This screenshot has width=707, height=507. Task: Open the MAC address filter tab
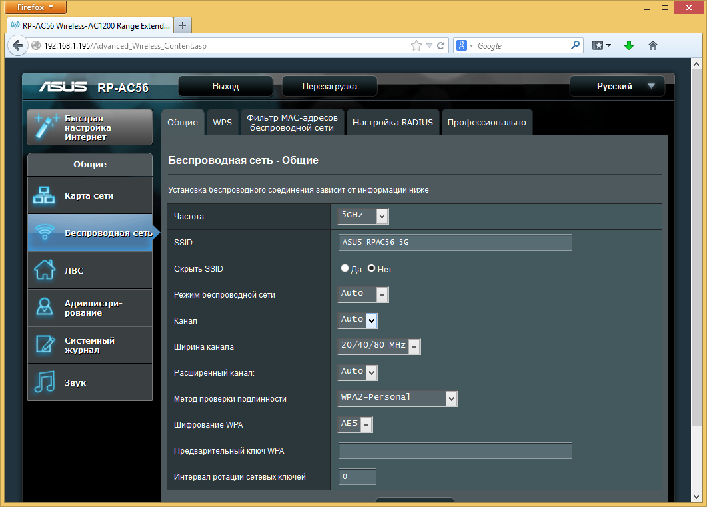(292, 122)
